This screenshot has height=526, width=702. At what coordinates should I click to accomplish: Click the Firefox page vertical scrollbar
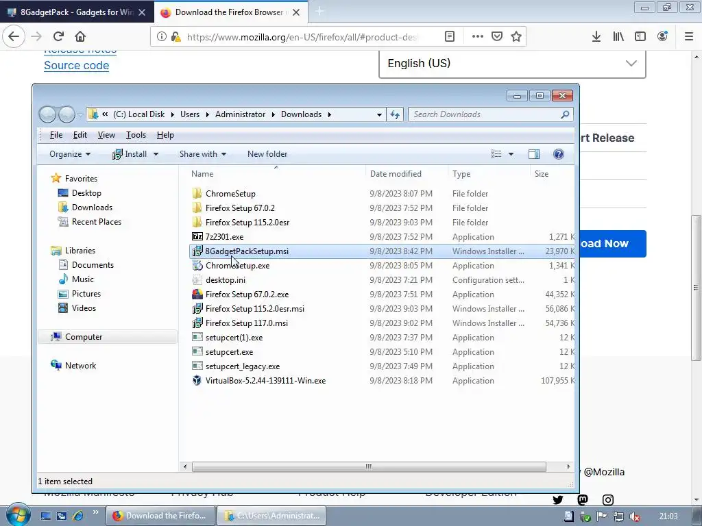pos(697,287)
